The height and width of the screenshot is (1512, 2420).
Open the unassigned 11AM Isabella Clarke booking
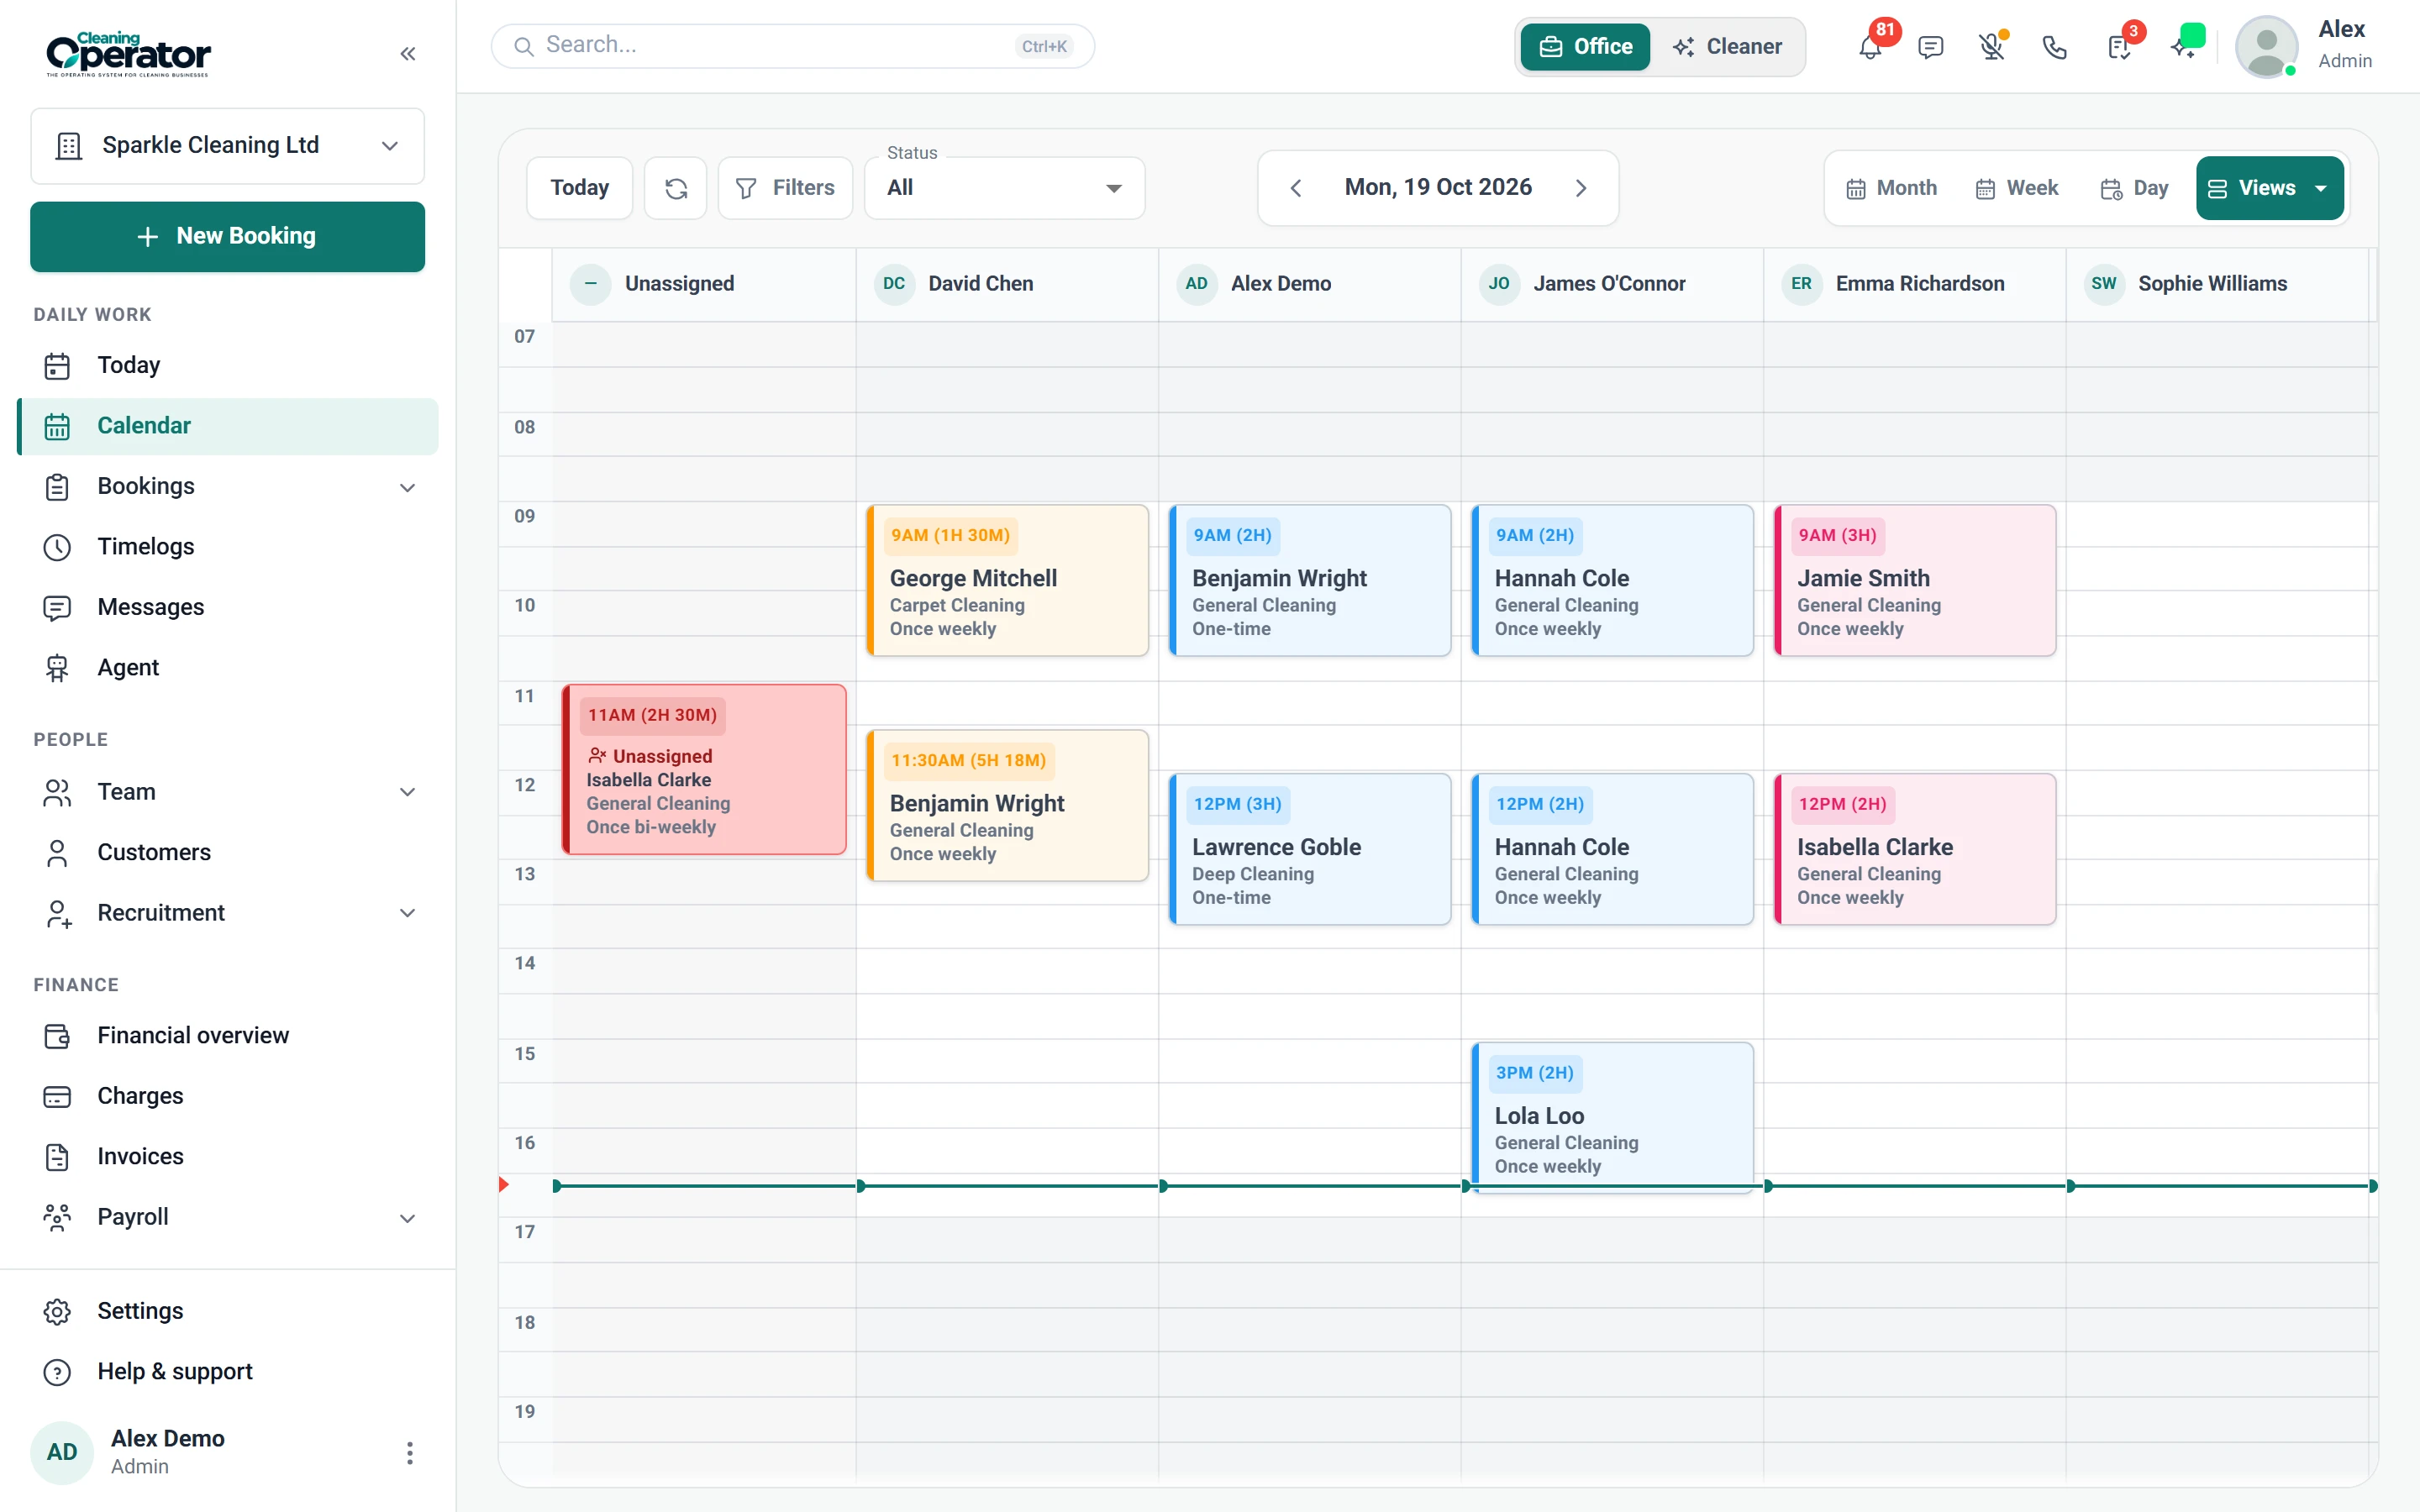(705, 770)
